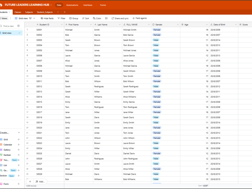Add a new Gantt view with plus
Screen dimensions: 252x189
pyautogui.click(x=19, y=170)
